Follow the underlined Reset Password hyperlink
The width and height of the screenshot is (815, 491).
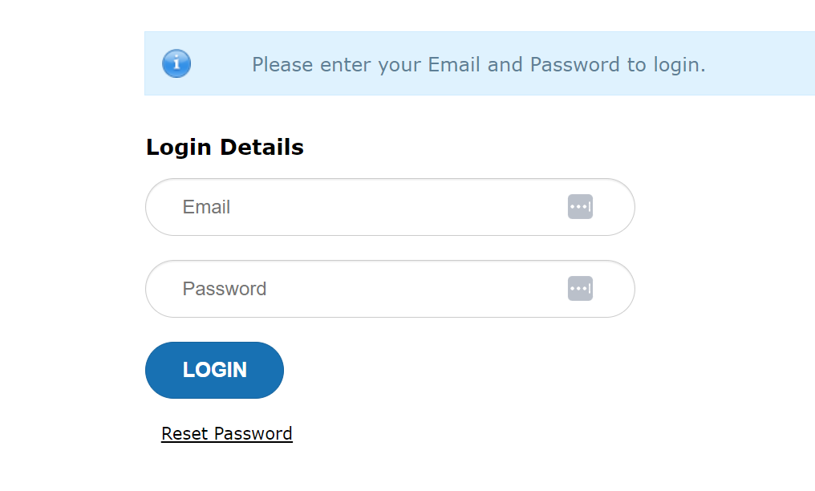226,434
